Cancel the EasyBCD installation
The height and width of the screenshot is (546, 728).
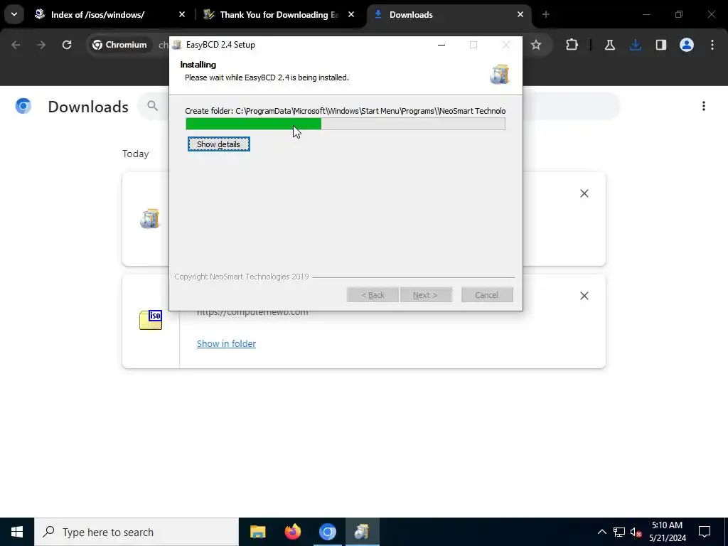click(x=486, y=295)
